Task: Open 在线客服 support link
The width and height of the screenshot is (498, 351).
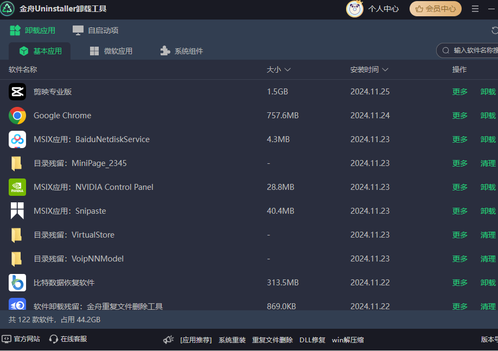Action: click(x=68, y=339)
